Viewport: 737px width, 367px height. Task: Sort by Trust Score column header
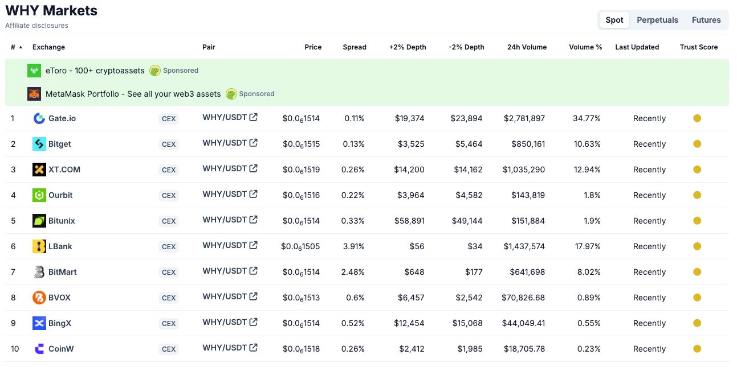point(698,47)
